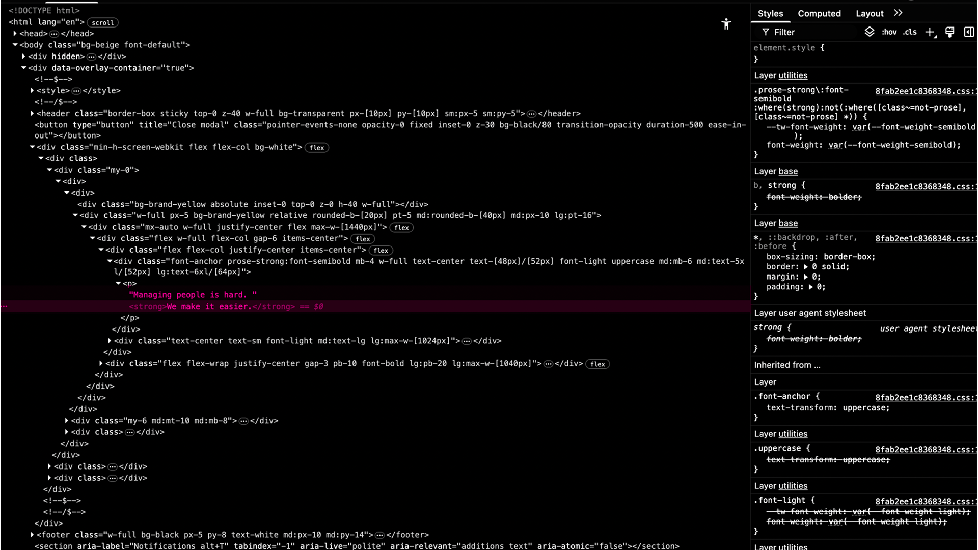Click the ellipsis on the header element
Viewport: 978px width, 550px height.
coord(531,114)
